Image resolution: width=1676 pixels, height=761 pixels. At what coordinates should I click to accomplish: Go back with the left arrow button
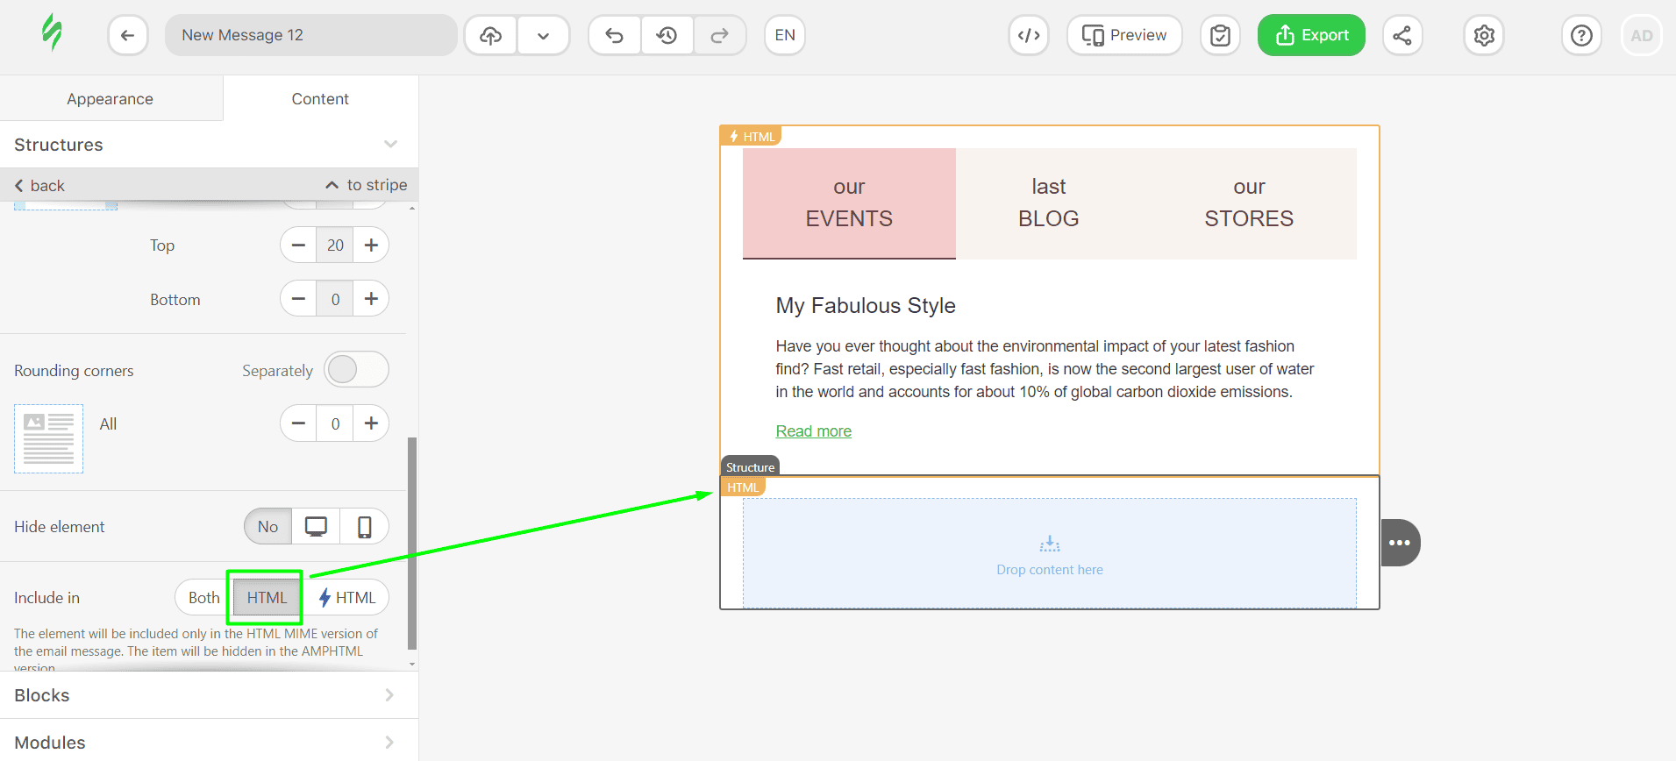point(128,35)
